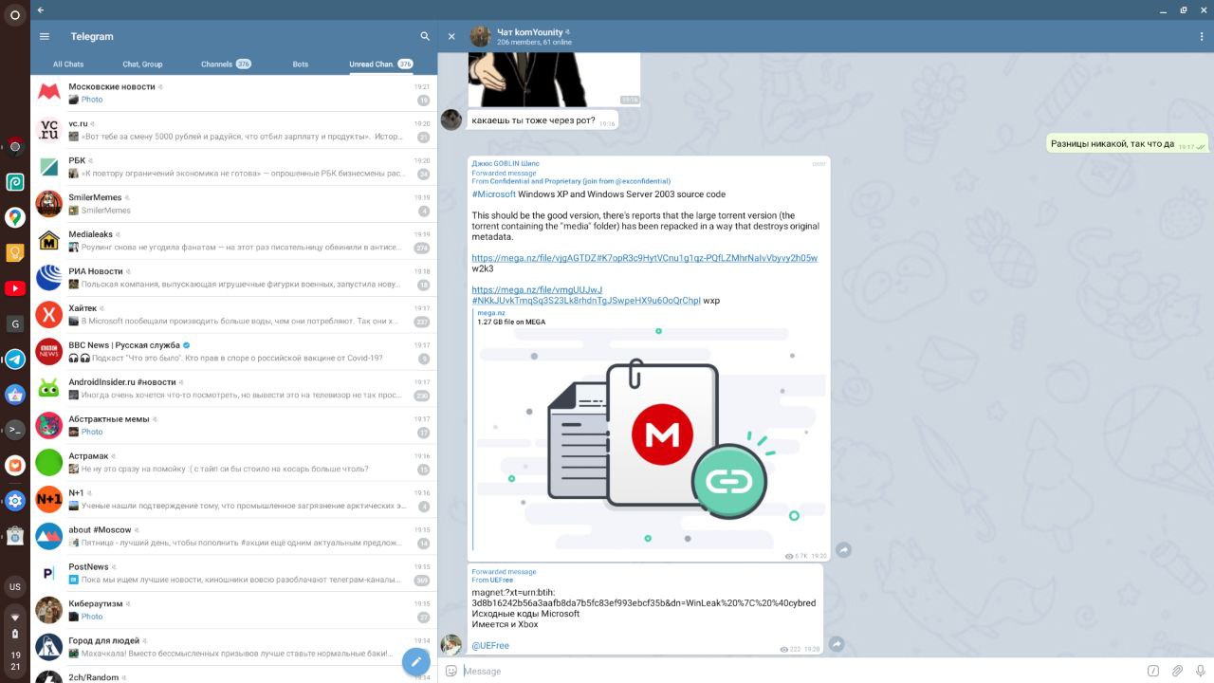
Task: Focus the Message input field
Action: click(801, 671)
